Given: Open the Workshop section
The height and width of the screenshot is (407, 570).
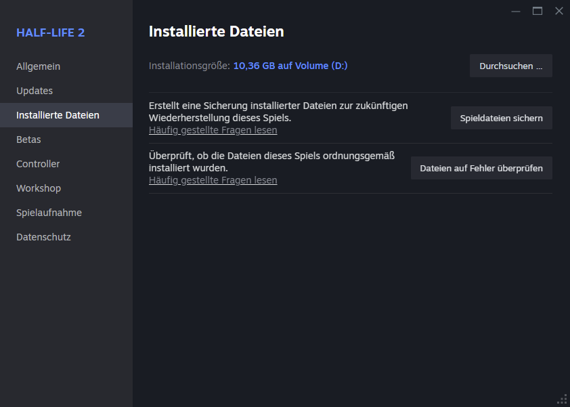Looking at the screenshot, I should coord(39,188).
